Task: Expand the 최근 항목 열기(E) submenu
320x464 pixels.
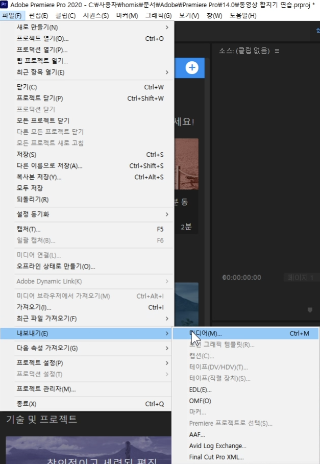Action: coord(86,72)
